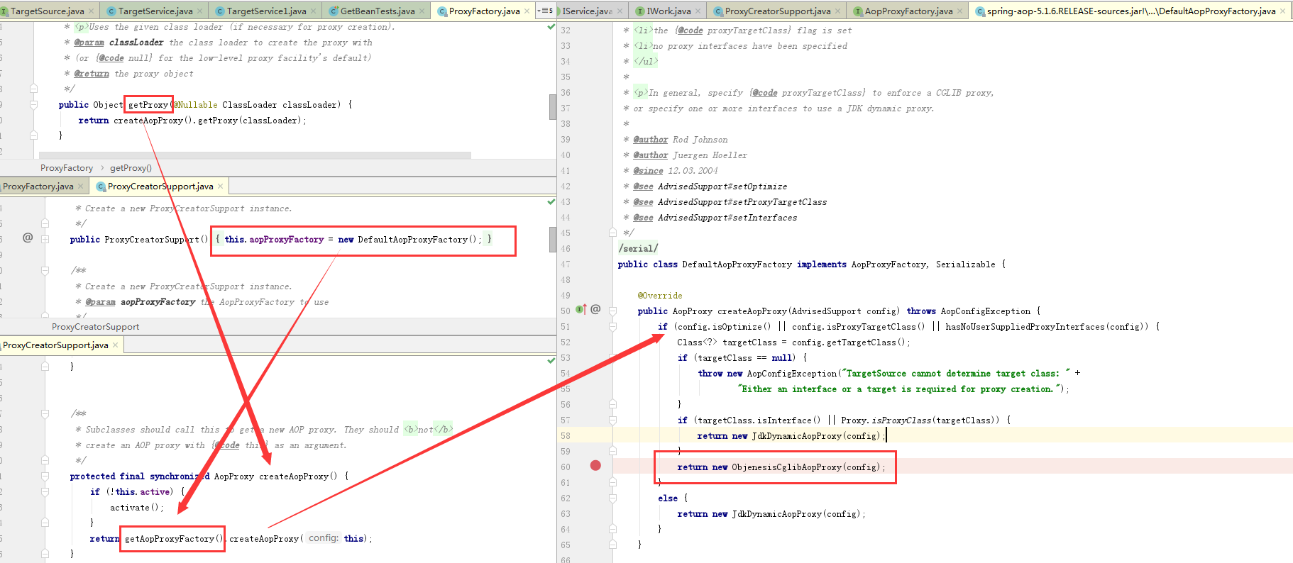Click inspection checkmark in the middle ProxyCreatorSupport editor

551,202
